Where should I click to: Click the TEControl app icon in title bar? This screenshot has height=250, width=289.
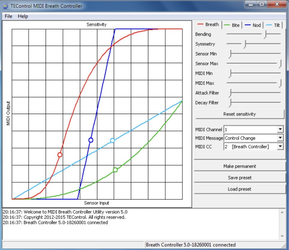5,6
